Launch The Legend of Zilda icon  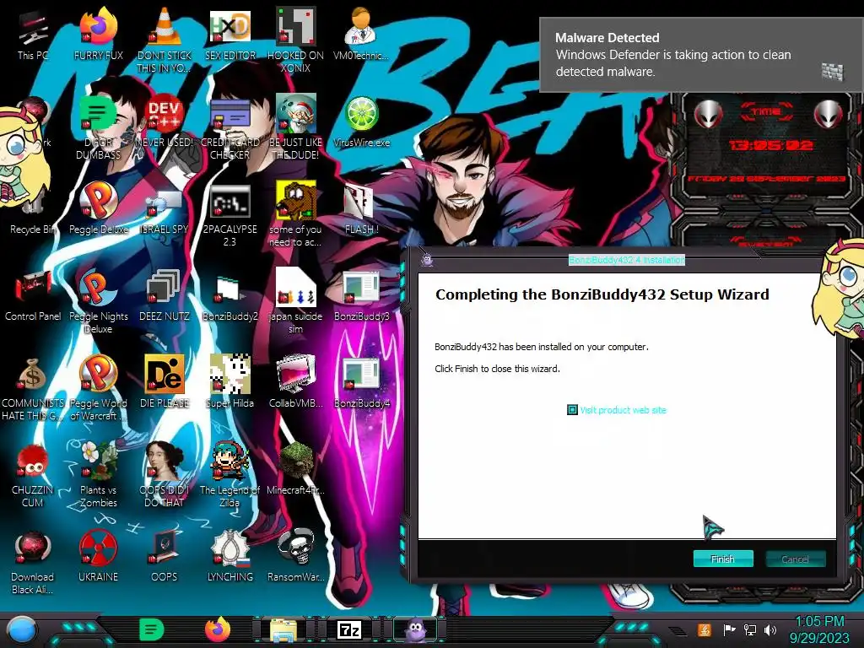coord(230,476)
